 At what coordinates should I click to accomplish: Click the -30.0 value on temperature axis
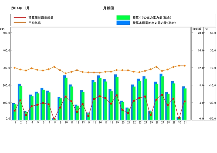click(x=212, y=103)
